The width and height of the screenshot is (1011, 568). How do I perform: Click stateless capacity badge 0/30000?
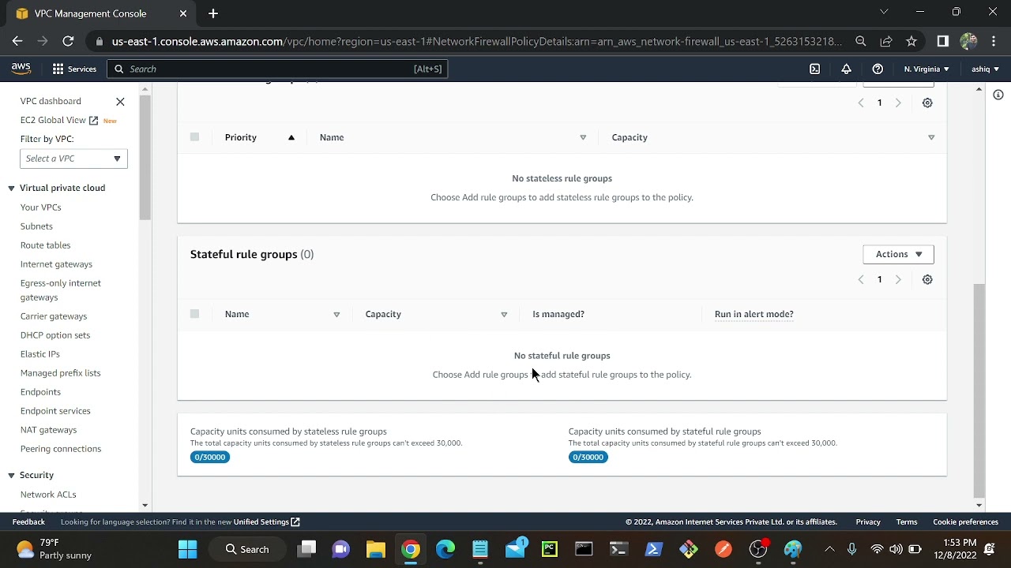point(210,457)
